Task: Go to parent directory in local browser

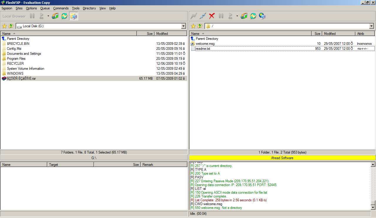Action: click(x=11, y=26)
